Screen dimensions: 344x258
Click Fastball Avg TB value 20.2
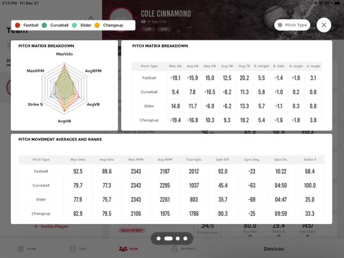(x=244, y=78)
